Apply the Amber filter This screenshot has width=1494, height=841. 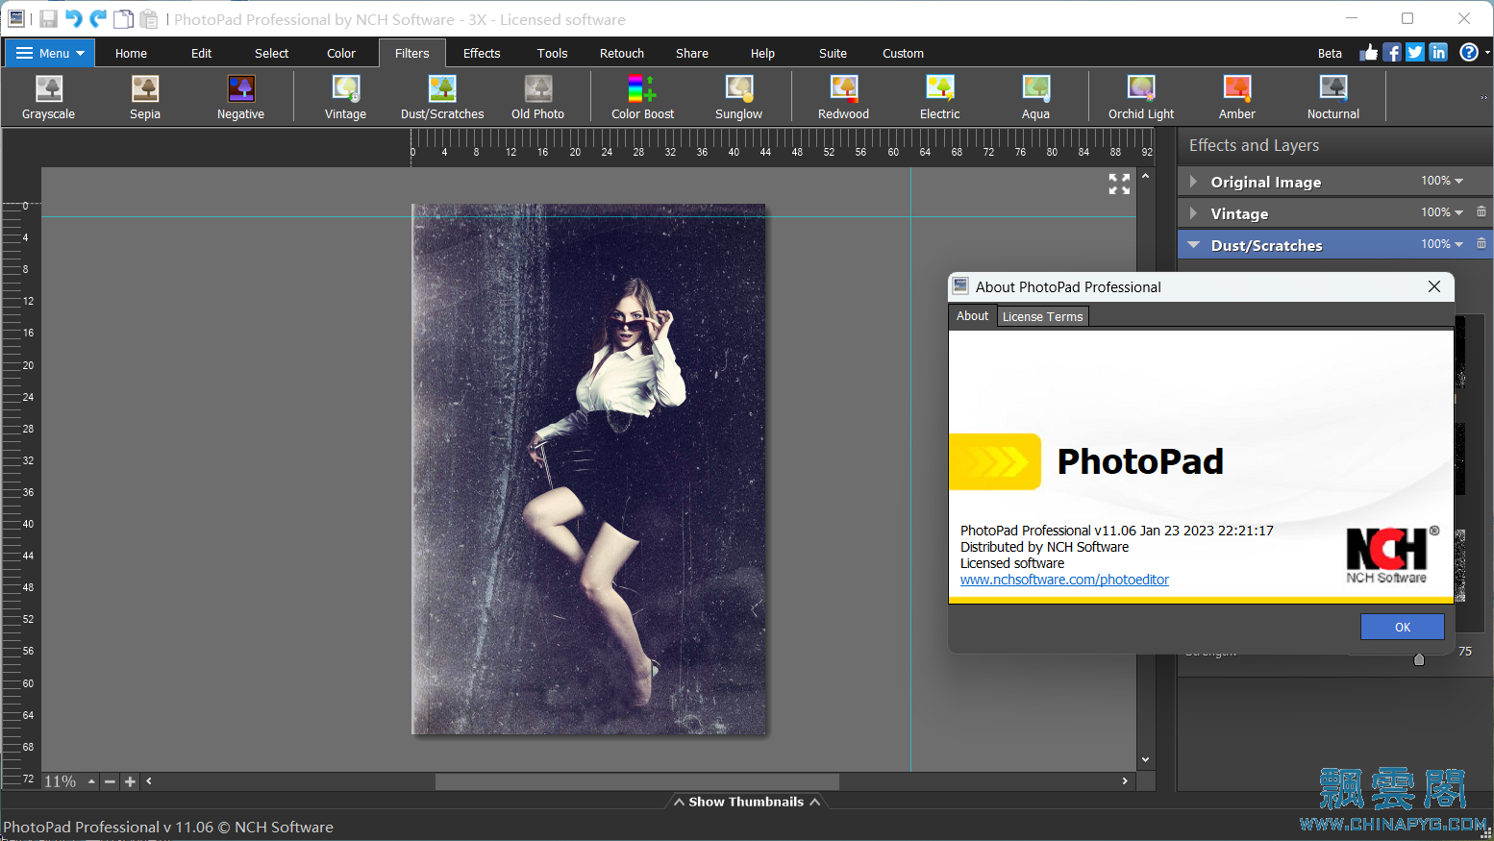click(x=1237, y=98)
